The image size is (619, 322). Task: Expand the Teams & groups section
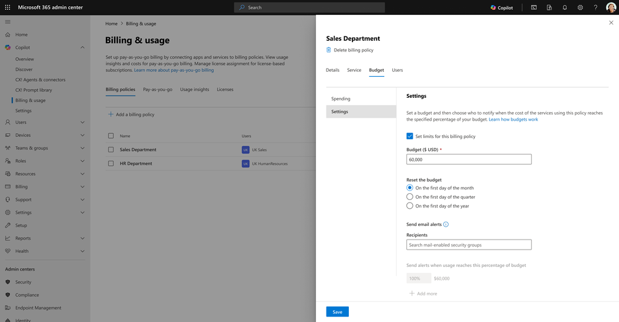tap(82, 148)
